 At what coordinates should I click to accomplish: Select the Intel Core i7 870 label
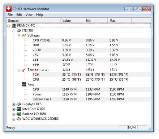pos(34,109)
